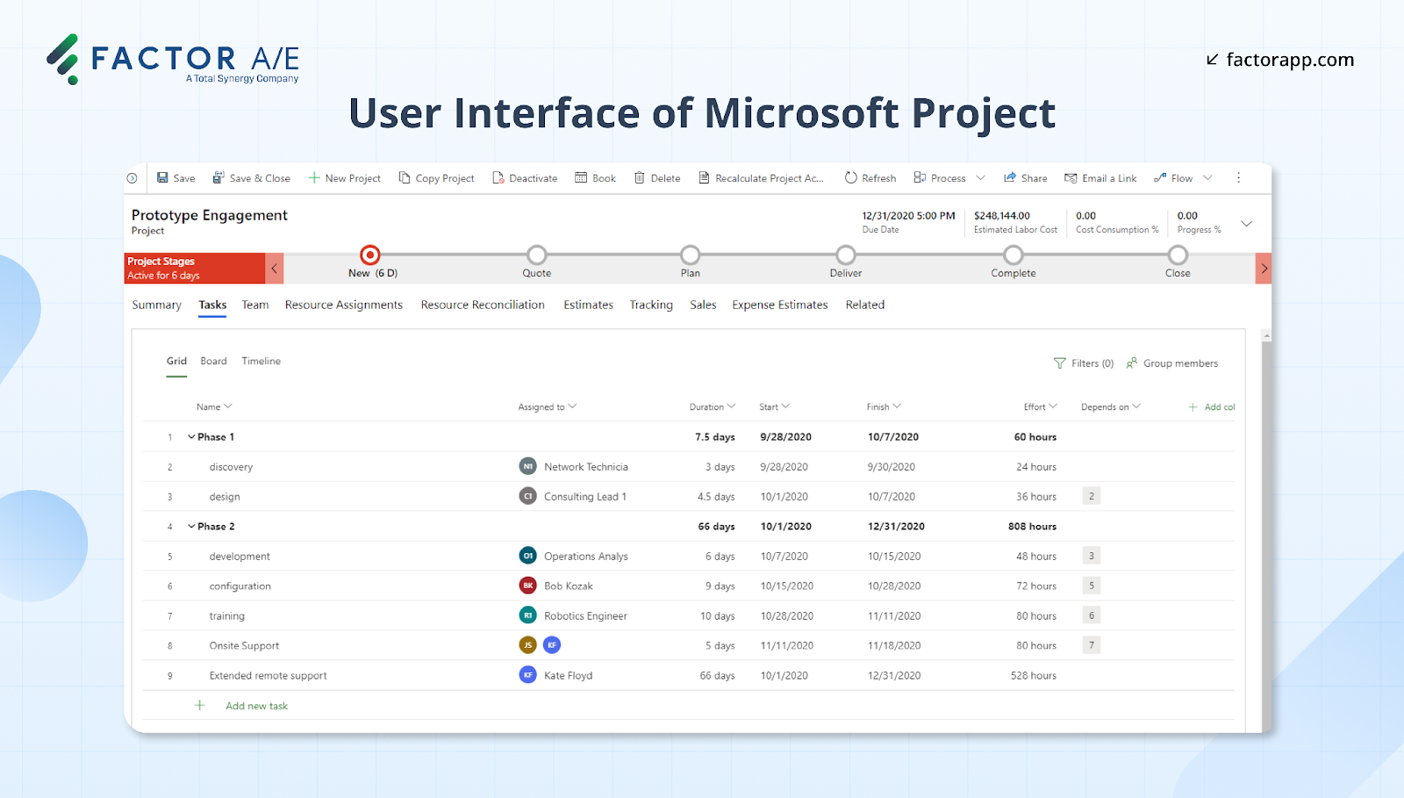Click the Group members icon
The image size is (1404, 798).
click(x=1131, y=363)
